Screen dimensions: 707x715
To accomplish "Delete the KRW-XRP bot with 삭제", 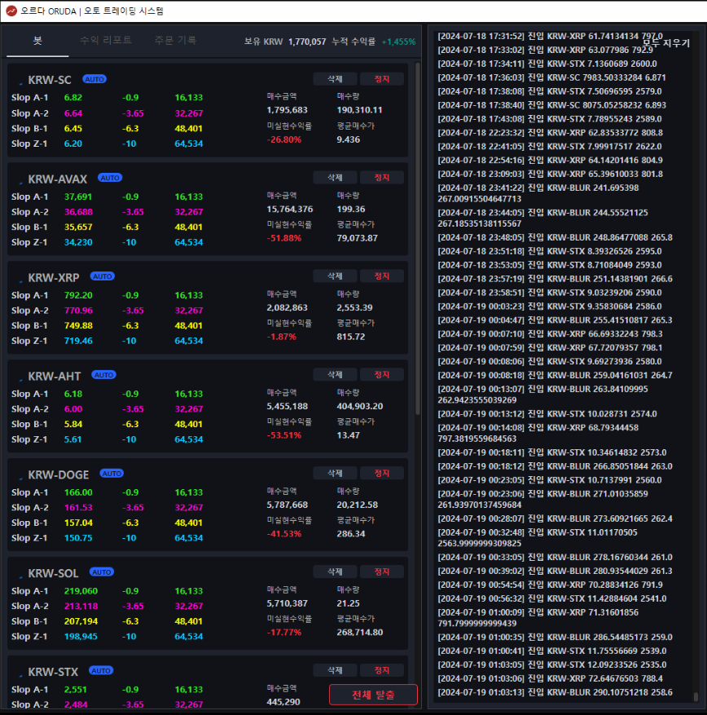I will [x=335, y=276].
